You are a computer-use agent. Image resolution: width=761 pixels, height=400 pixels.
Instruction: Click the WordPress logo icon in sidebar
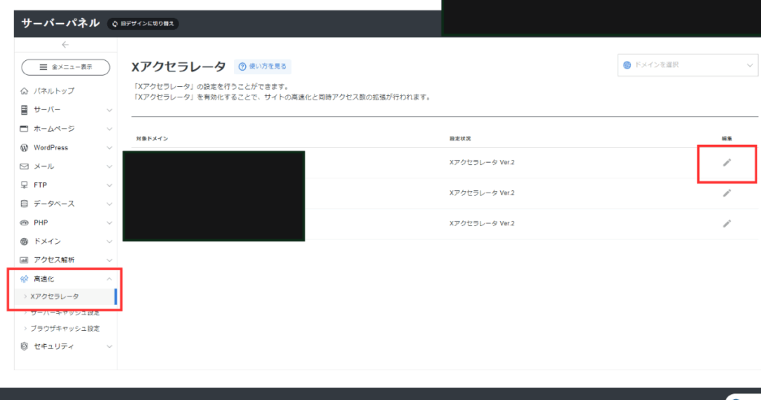click(x=25, y=147)
